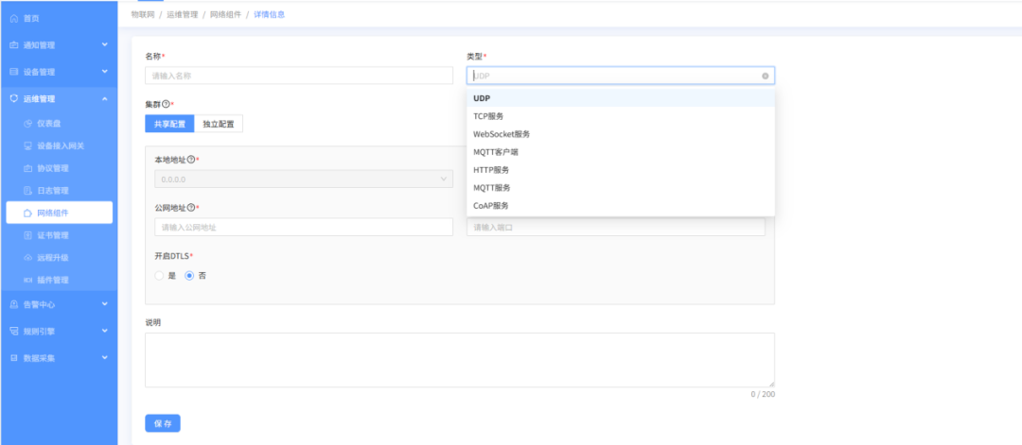Click the 保存 button

[163, 423]
